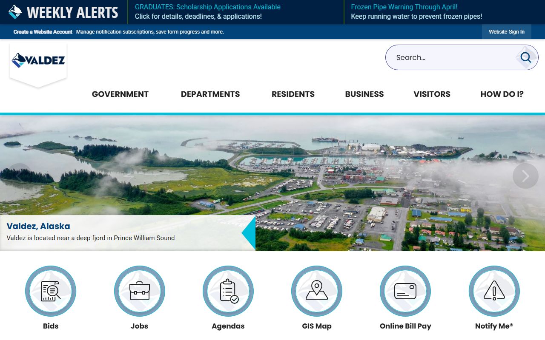Open Frozen Pipe Warning alert
Screen dimensions: 545x340
404,7
